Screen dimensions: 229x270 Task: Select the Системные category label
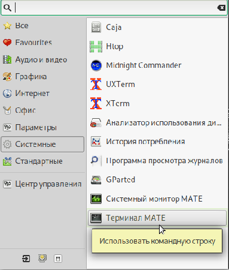point(35,144)
